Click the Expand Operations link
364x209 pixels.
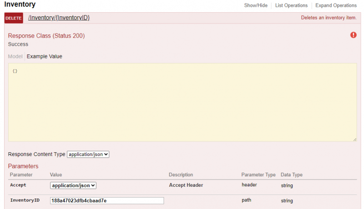point(336,5)
